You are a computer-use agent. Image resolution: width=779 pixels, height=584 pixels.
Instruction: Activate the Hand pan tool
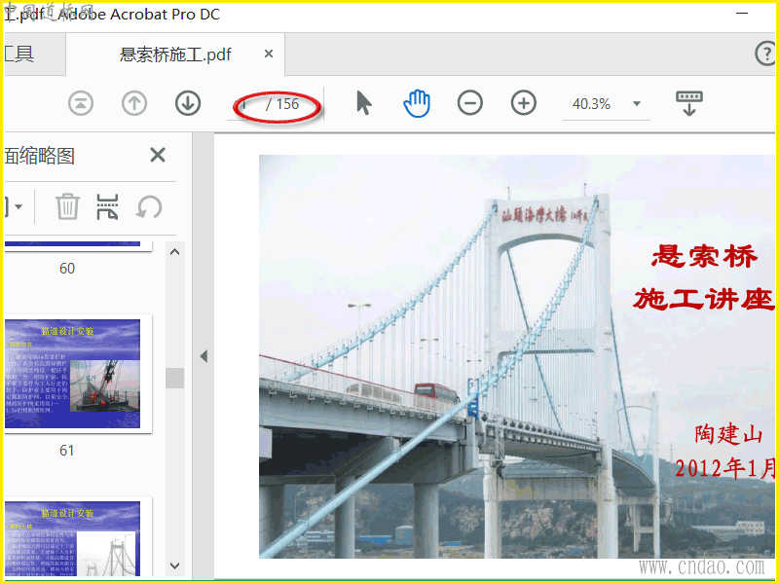click(x=417, y=104)
